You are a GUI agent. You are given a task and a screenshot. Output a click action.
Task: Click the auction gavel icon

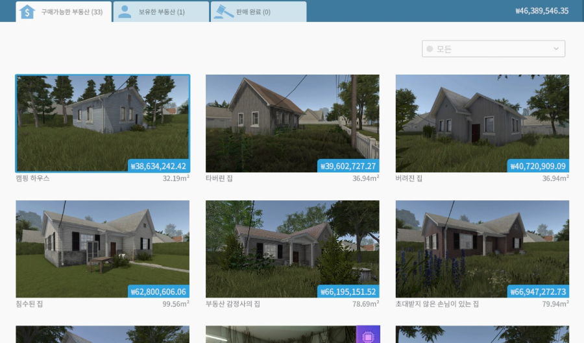[223, 12]
